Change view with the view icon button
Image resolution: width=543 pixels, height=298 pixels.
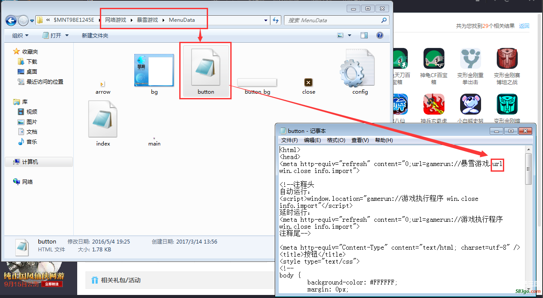pyautogui.click(x=341, y=35)
